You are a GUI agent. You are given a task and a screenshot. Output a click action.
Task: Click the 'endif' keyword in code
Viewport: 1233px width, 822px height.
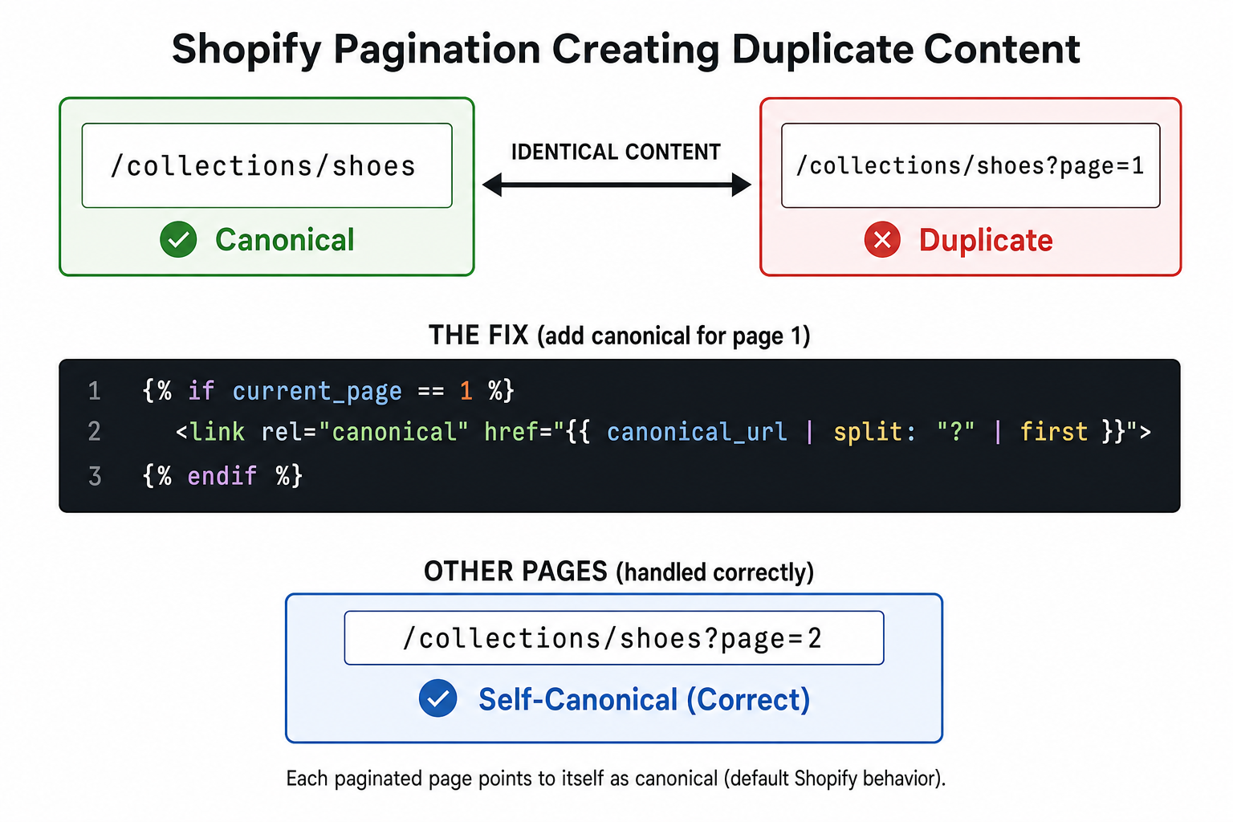[222, 476]
